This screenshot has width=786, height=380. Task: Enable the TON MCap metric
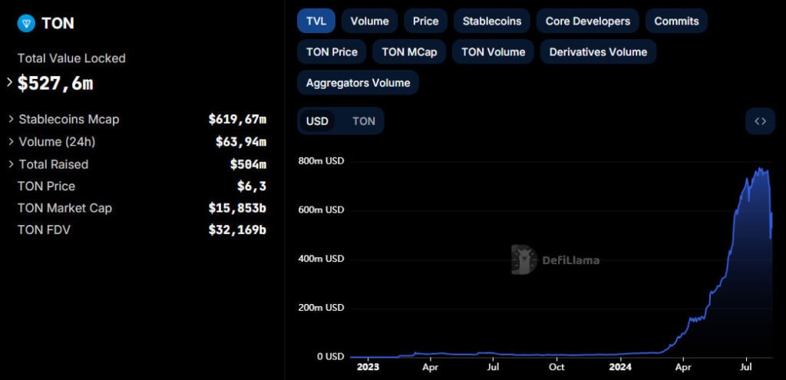pyautogui.click(x=409, y=52)
